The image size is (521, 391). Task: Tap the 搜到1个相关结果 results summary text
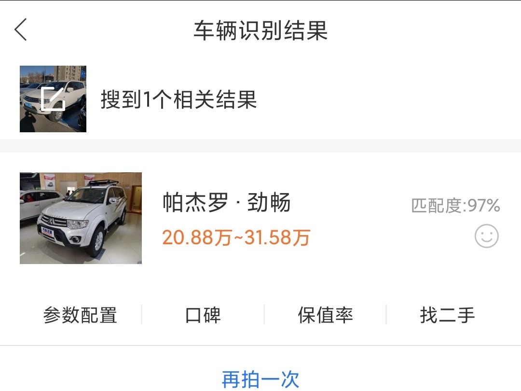179,99
